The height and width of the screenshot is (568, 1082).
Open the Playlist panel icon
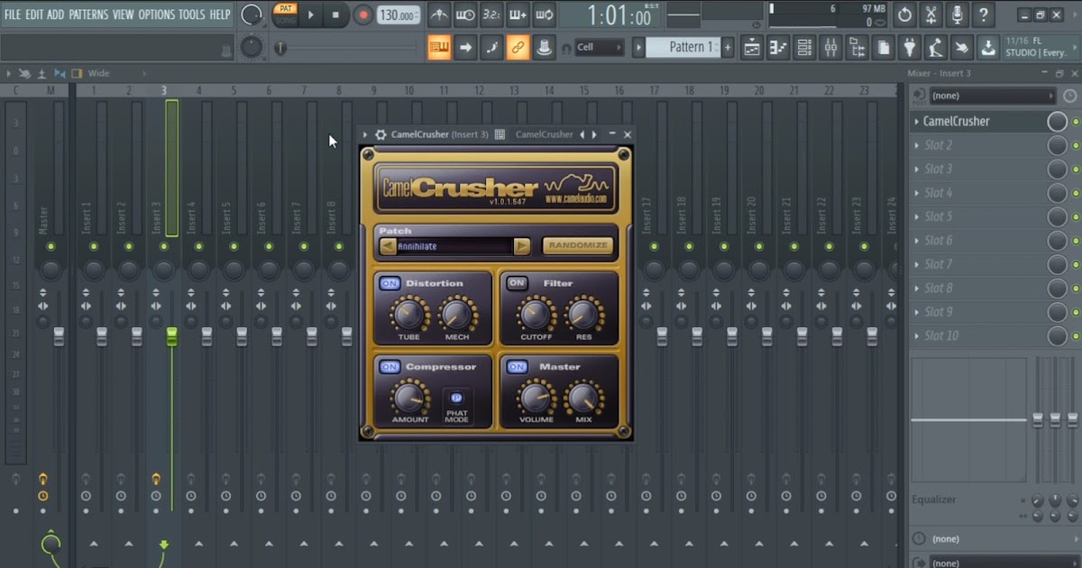click(751, 47)
